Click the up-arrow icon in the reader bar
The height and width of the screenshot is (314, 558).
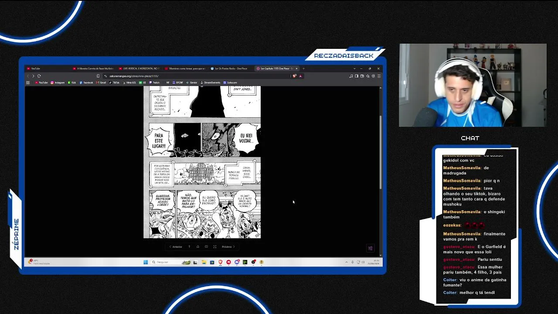(189, 247)
